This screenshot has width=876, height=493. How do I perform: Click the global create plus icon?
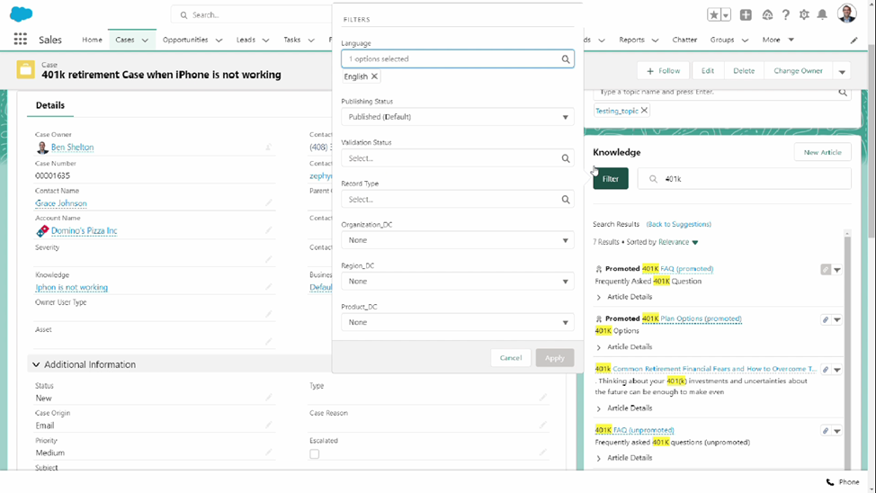(746, 14)
